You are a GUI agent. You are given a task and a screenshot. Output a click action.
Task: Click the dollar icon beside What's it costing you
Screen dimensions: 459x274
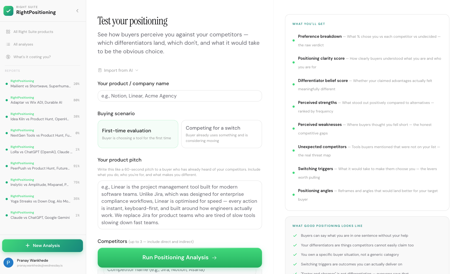(x=8, y=57)
